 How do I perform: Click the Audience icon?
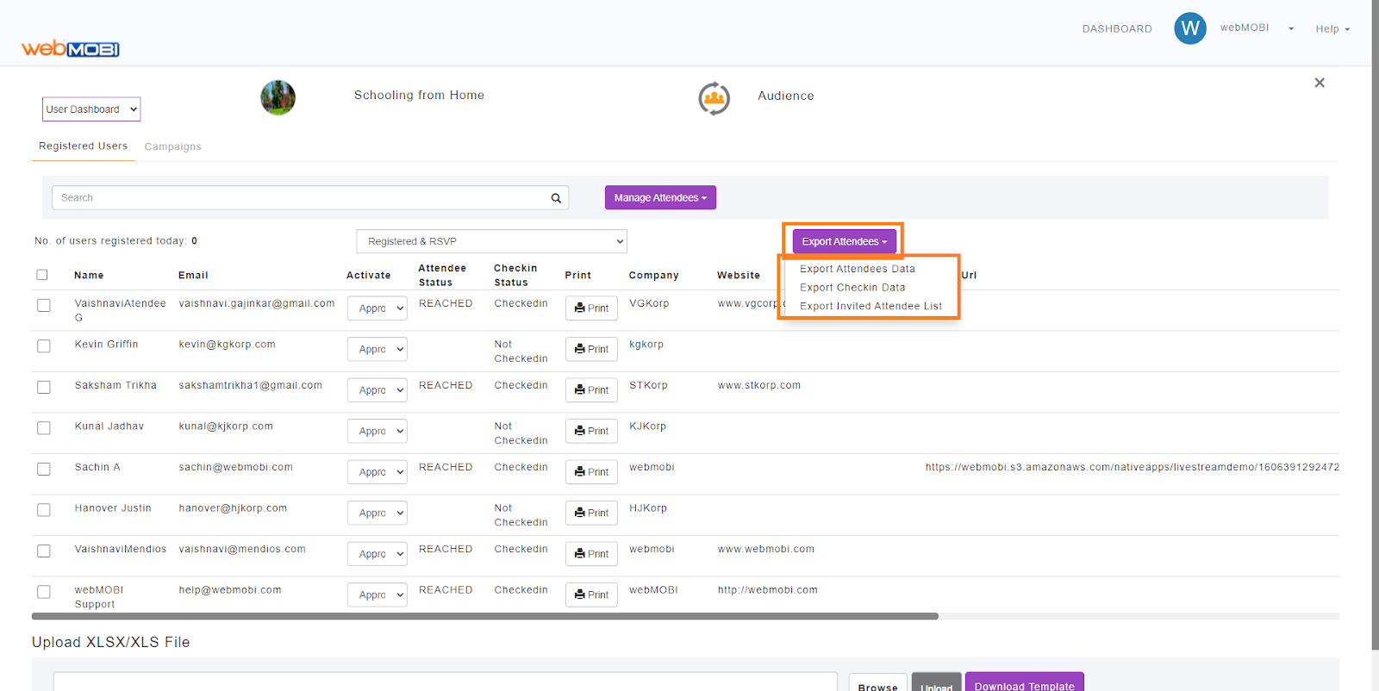click(714, 98)
